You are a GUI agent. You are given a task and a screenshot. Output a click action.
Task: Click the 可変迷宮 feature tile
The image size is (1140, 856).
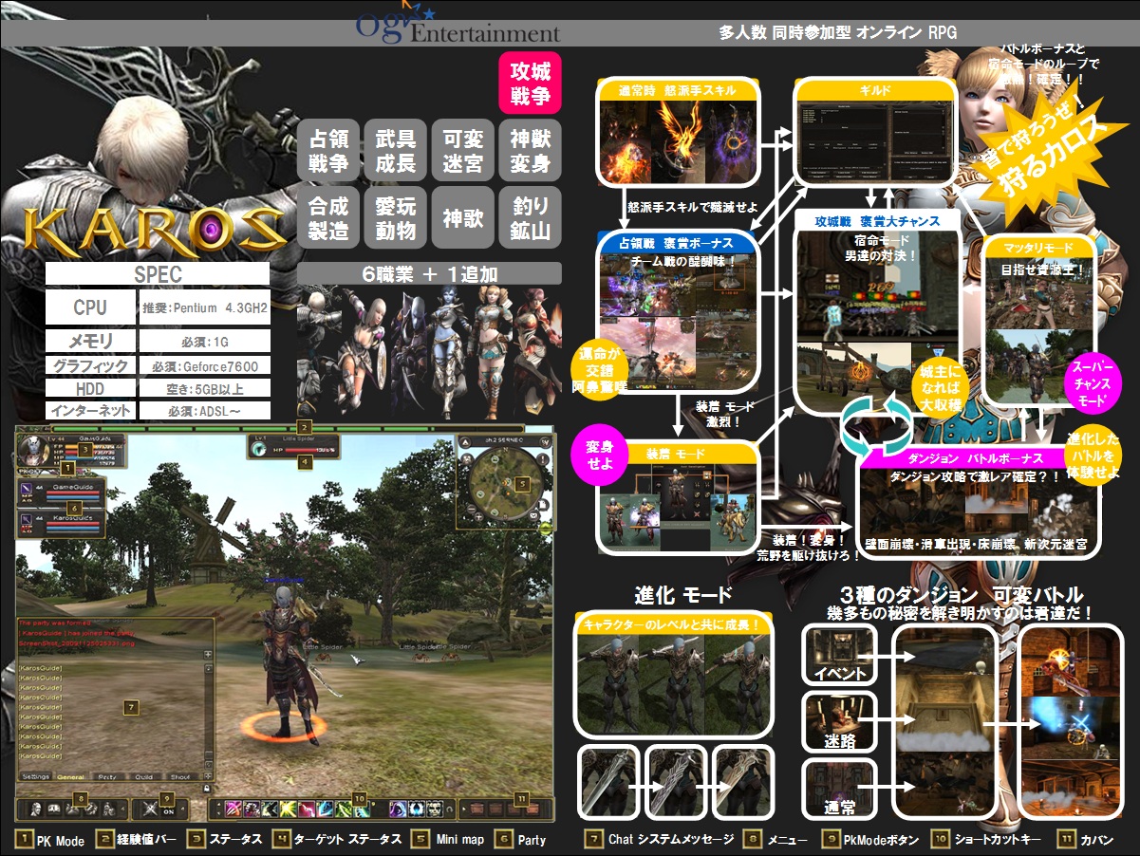[462, 151]
